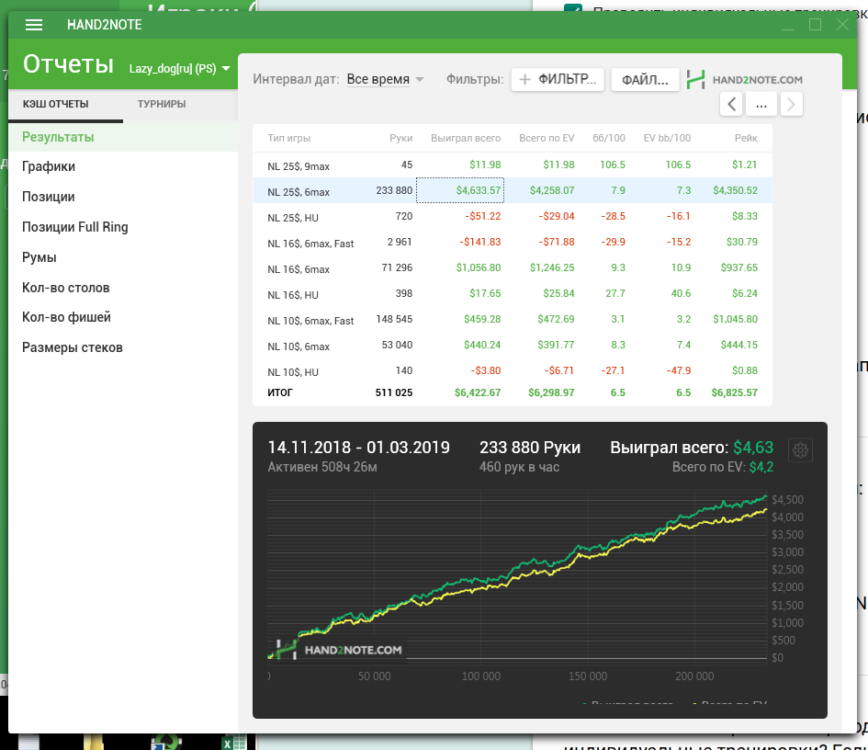Open the hamburger menu in Hand2Note

point(34,25)
